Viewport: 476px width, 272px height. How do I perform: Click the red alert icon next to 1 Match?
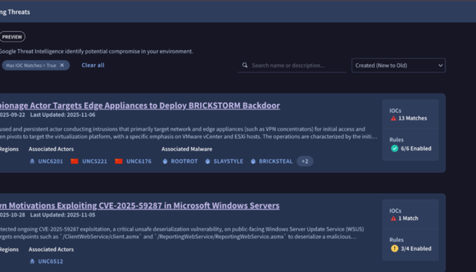click(393, 219)
